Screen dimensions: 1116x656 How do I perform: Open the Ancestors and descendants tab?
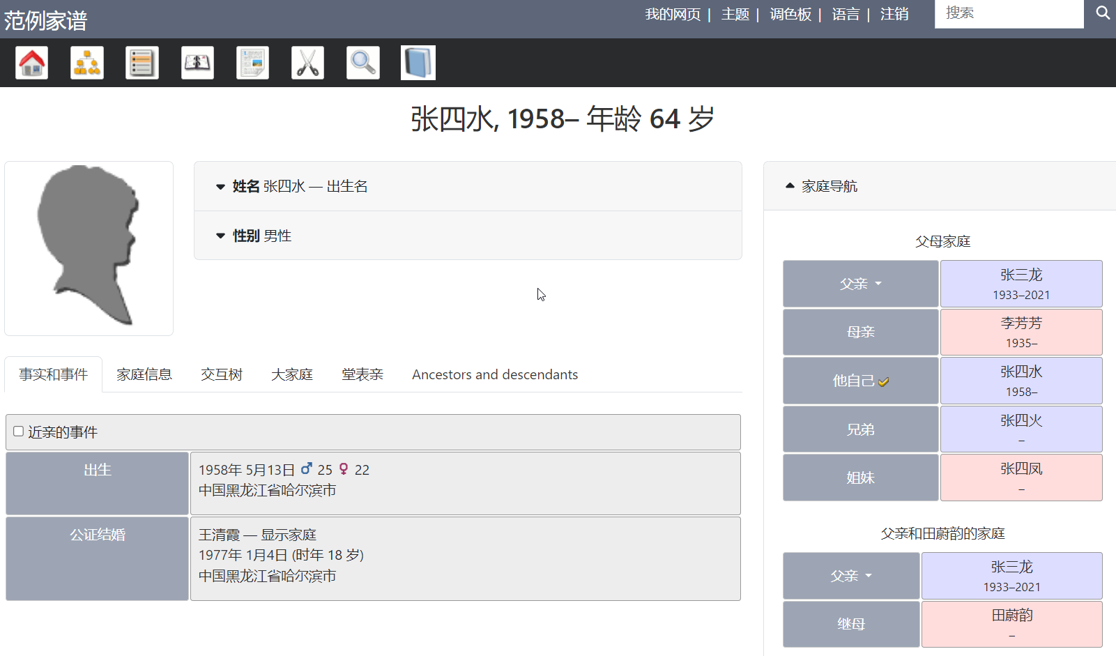pyautogui.click(x=494, y=374)
